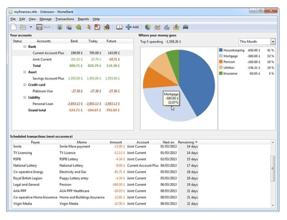The height and width of the screenshot is (220, 287).
Task: Open the payees manager icon
Action: pyautogui.click(x=69, y=27)
